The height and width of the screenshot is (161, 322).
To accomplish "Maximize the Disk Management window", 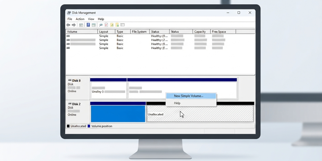I will tap(239, 13).
